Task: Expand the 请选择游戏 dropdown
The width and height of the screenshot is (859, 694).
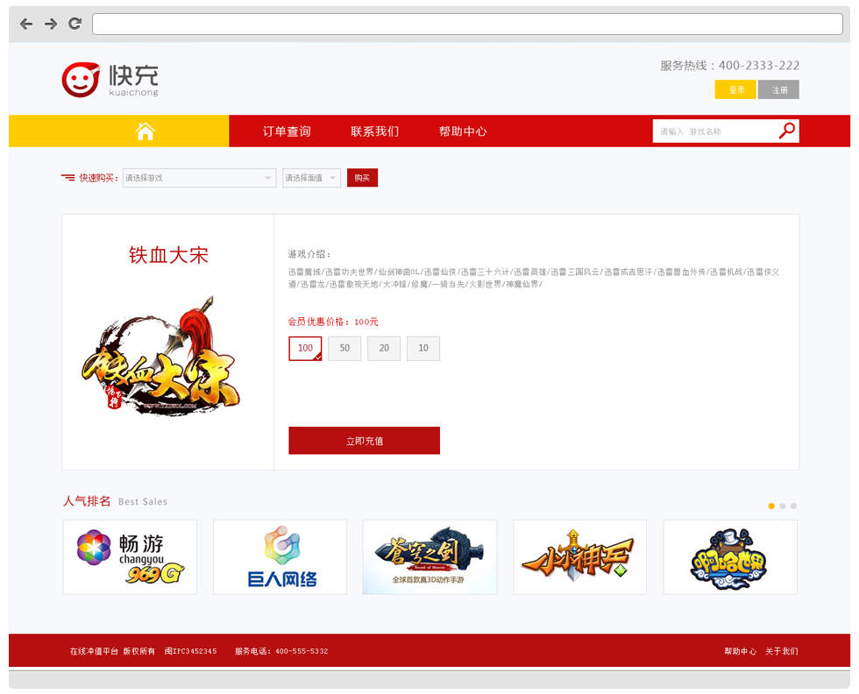Action: [200, 178]
